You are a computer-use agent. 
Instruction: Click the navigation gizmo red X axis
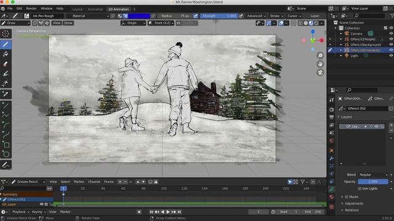coord(321,41)
